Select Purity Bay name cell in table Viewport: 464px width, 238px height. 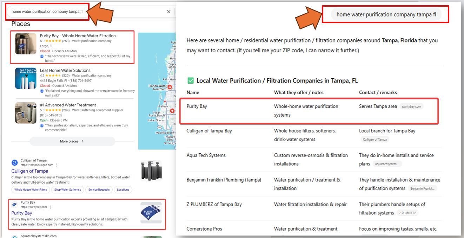coord(197,106)
